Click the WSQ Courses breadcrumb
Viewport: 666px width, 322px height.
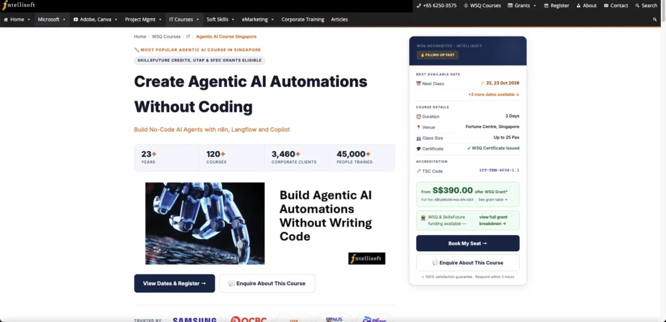pyautogui.click(x=166, y=37)
